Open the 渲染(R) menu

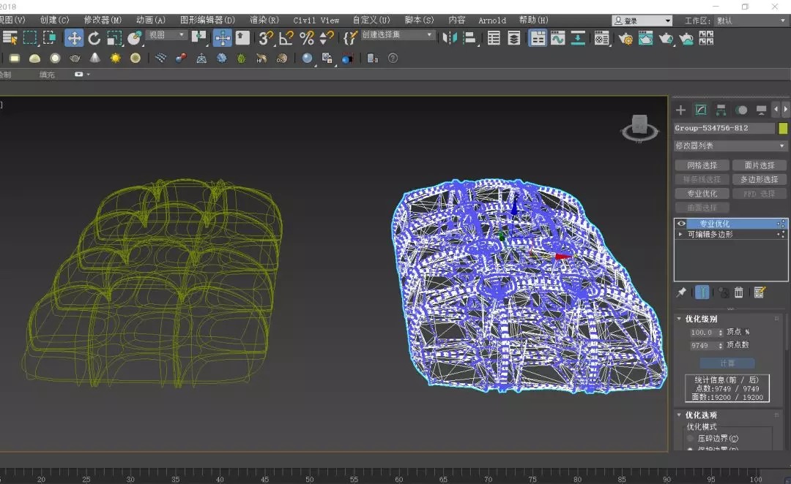click(264, 20)
